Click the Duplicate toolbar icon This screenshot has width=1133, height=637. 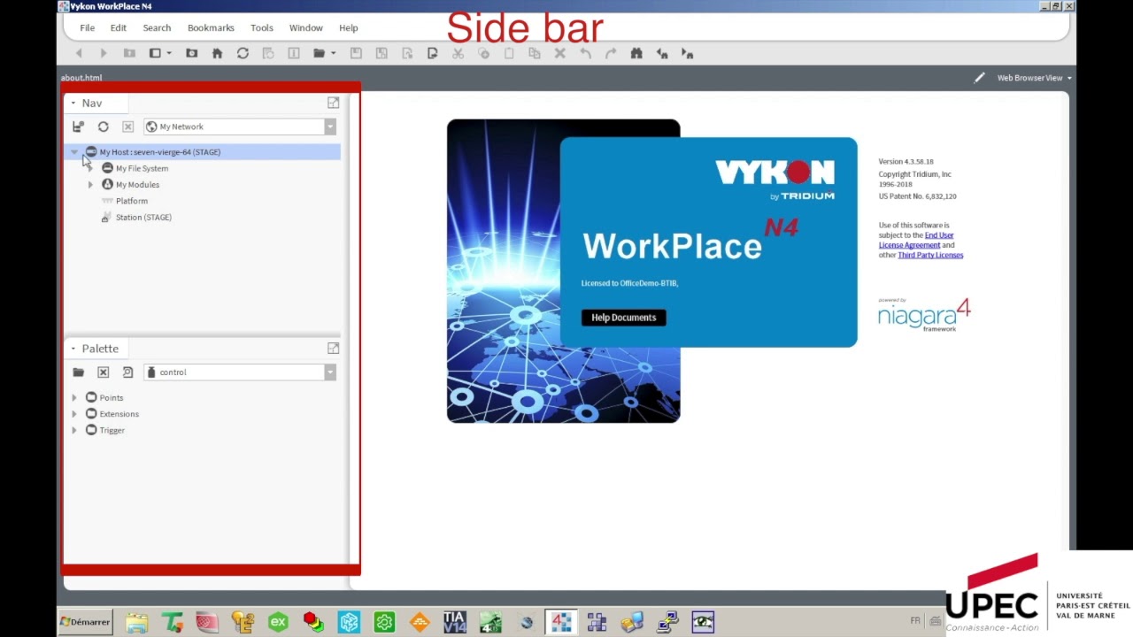click(x=534, y=54)
